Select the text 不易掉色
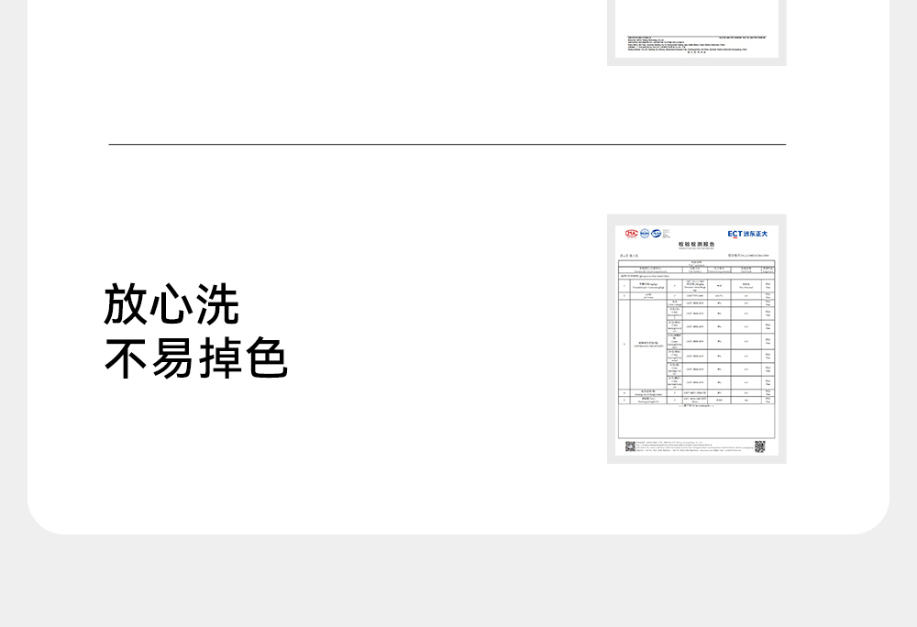The image size is (917, 627). pyautogui.click(x=196, y=357)
